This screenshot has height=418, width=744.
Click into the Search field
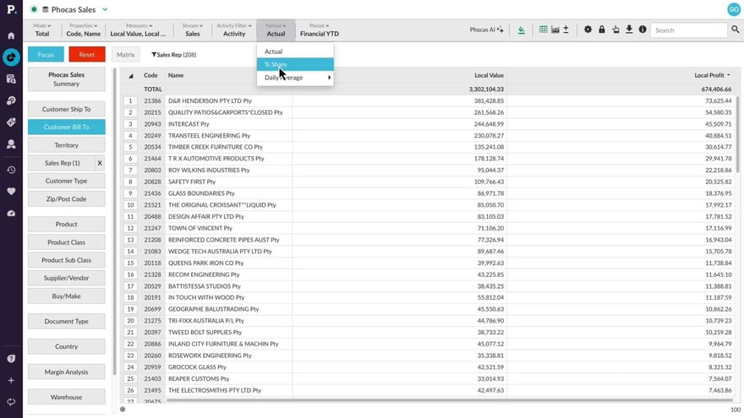688,30
